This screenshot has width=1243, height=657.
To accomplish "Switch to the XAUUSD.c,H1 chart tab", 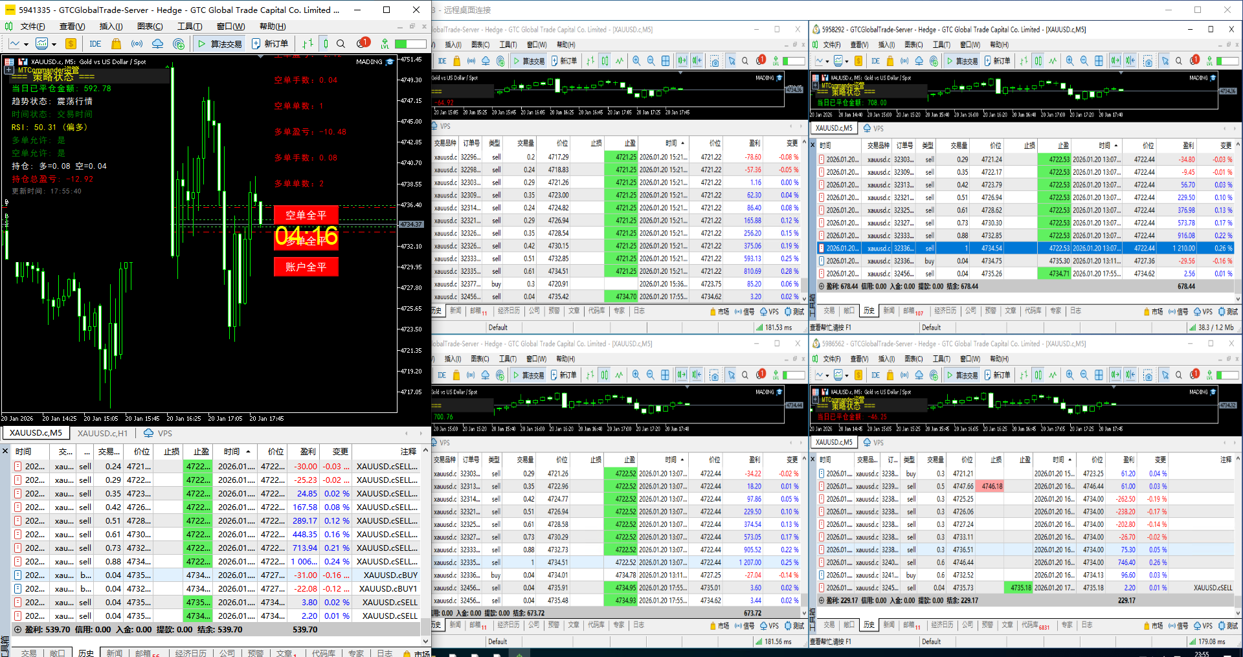I will [102, 433].
